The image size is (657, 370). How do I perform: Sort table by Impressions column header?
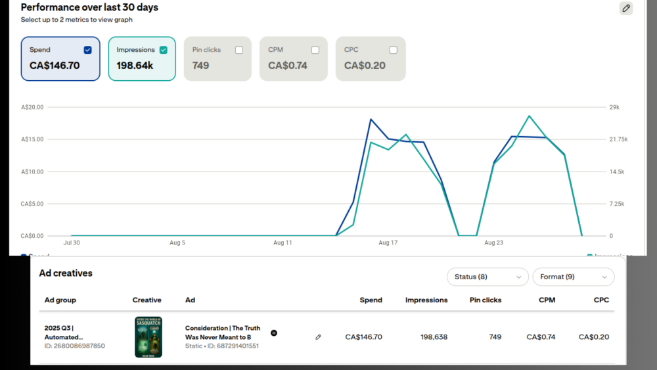point(426,300)
